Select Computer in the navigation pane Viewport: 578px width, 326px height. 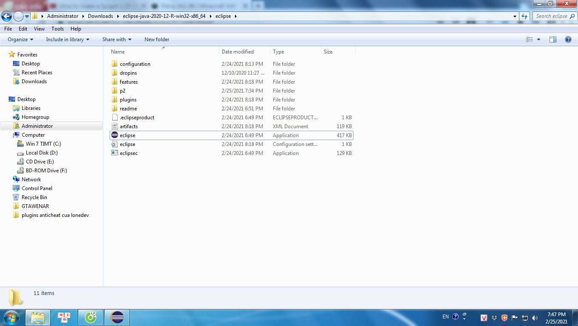click(33, 135)
